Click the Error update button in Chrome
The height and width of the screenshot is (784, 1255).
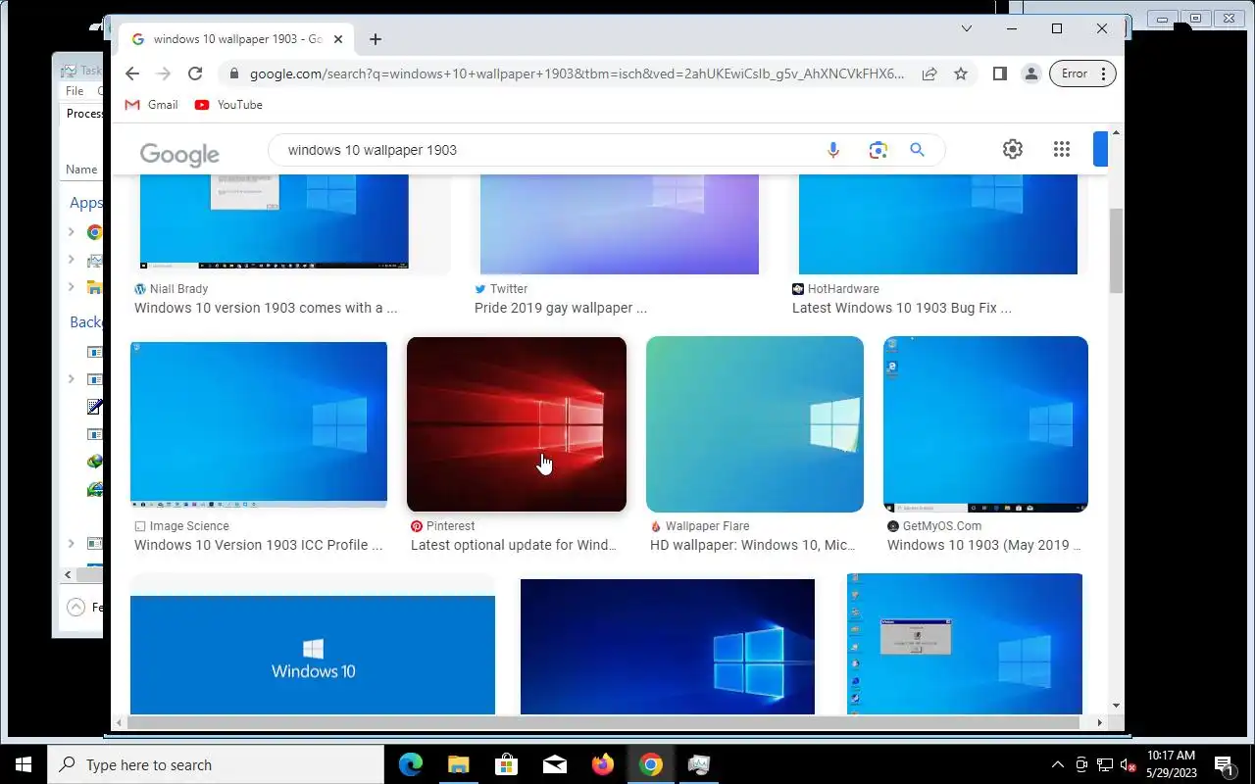click(x=1082, y=73)
